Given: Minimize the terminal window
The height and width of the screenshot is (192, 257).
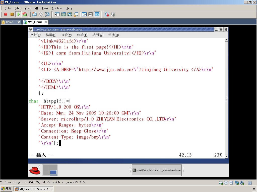Looking at the screenshot, I should click(216, 29).
